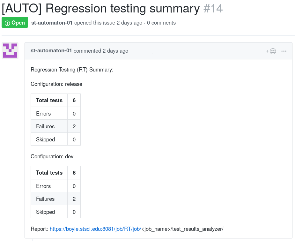Click Skipped row label in release table
The width and height of the screenshot is (295, 241).
(x=45, y=139)
